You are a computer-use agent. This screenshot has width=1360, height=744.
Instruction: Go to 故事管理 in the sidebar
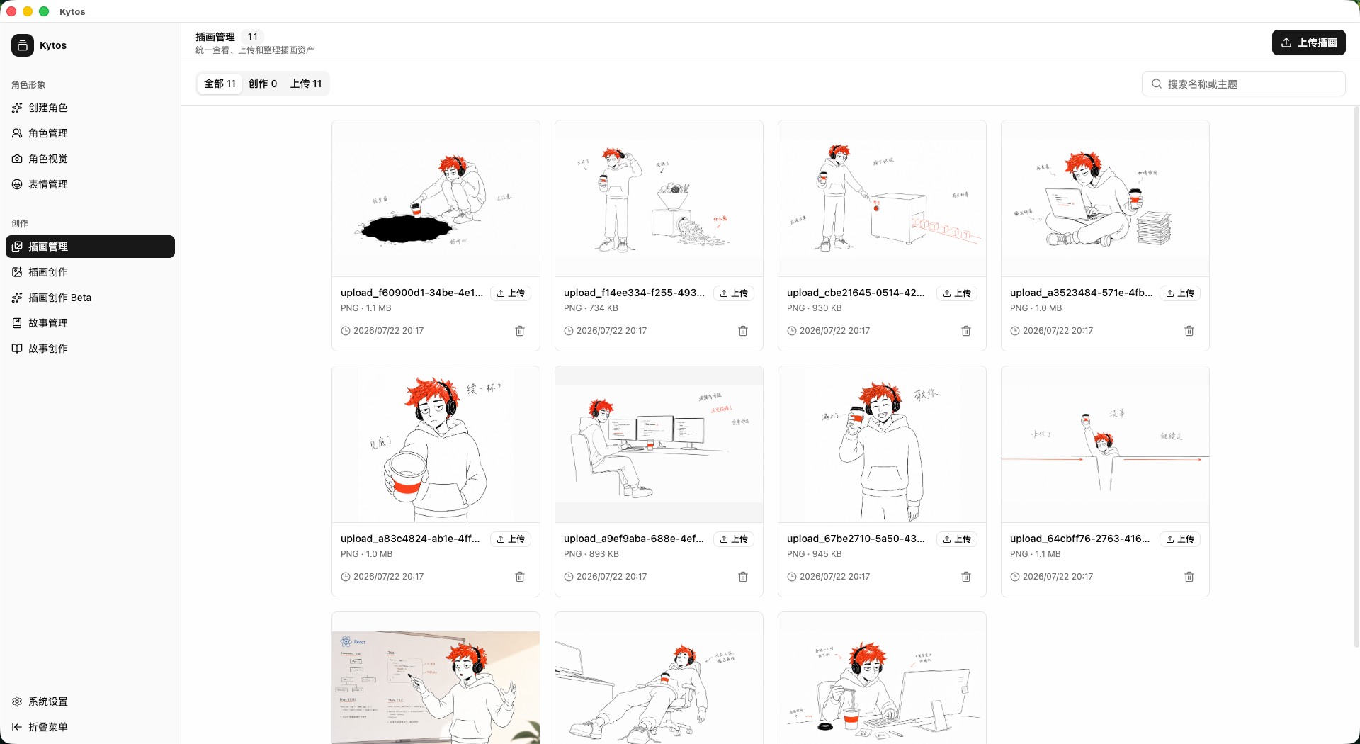[90, 323]
